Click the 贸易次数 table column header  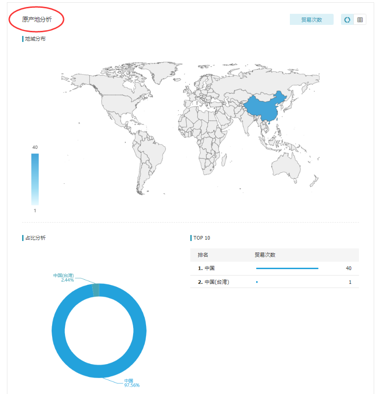click(265, 255)
